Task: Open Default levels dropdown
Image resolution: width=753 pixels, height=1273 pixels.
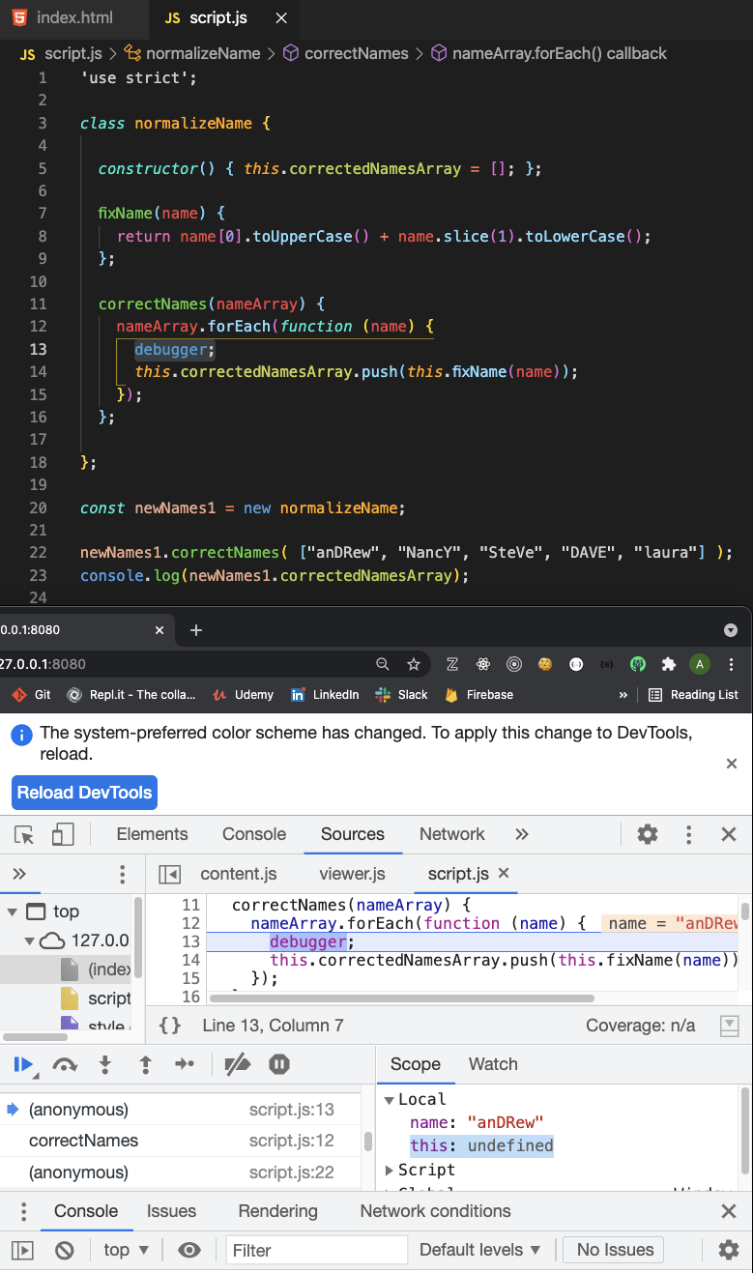Action: coord(479,1250)
